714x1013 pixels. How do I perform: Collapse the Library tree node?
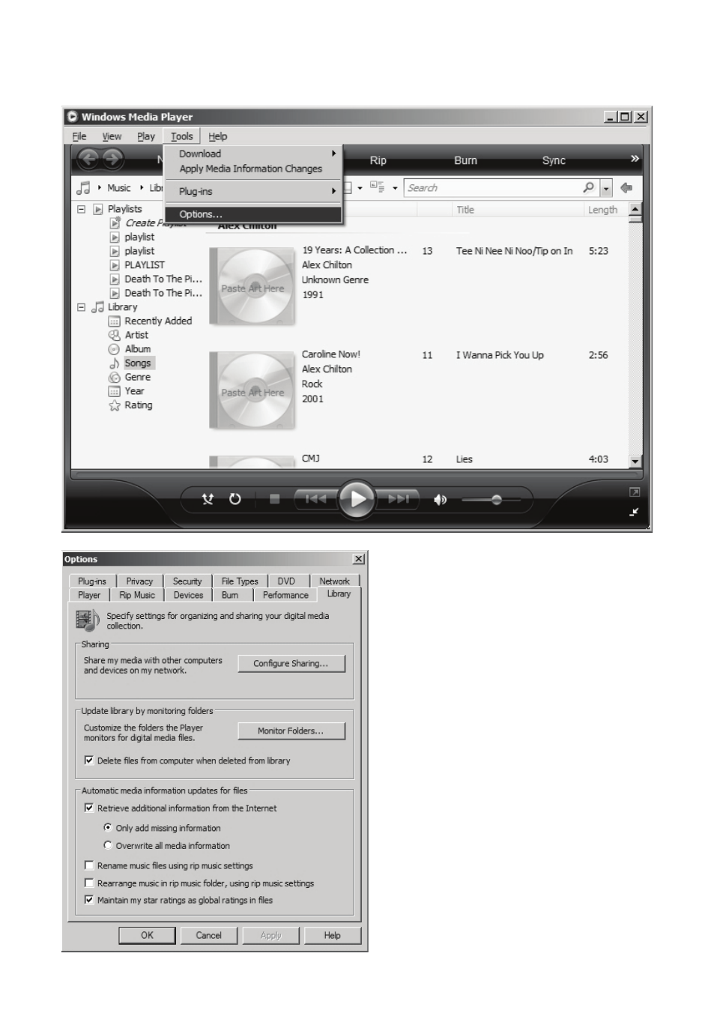coord(82,307)
